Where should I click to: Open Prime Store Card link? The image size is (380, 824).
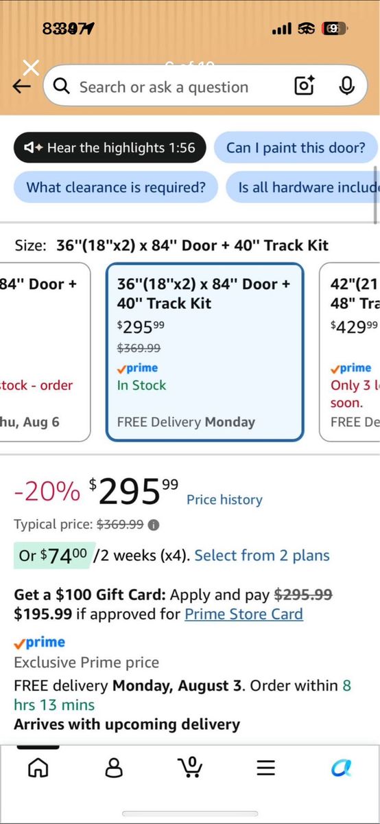click(x=244, y=614)
